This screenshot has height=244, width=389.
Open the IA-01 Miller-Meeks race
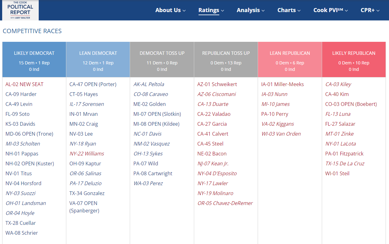click(283, 84)
